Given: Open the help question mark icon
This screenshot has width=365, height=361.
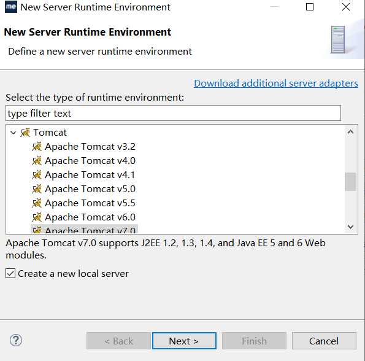Looking at the screenshot, I should click(x=16, y=340).
